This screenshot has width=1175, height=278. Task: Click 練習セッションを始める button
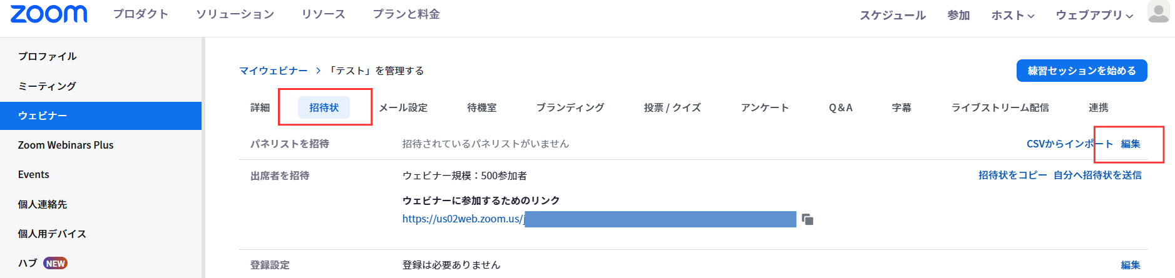[x=1081, y=71]
